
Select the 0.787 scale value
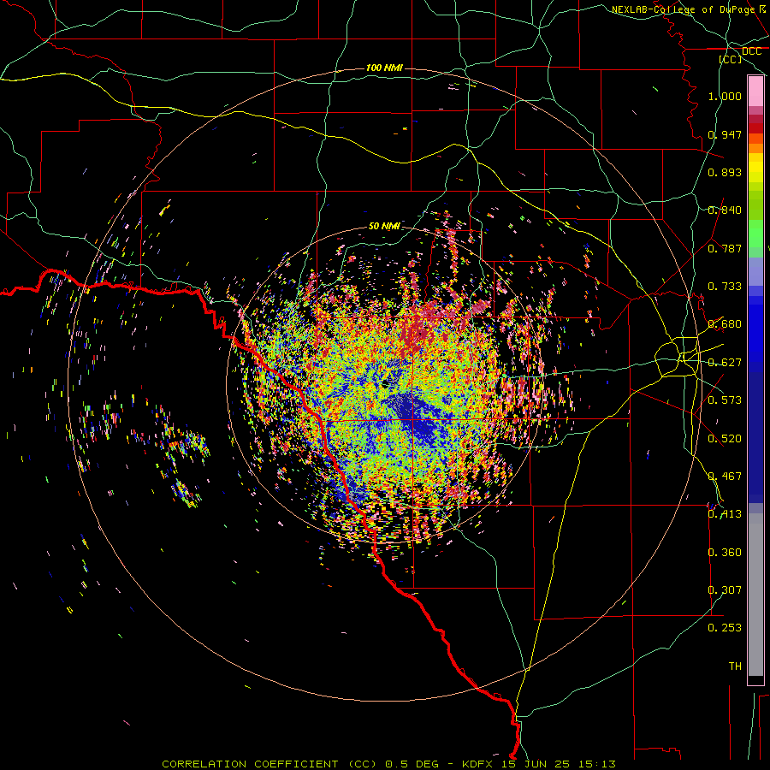(x=725, y=248)
